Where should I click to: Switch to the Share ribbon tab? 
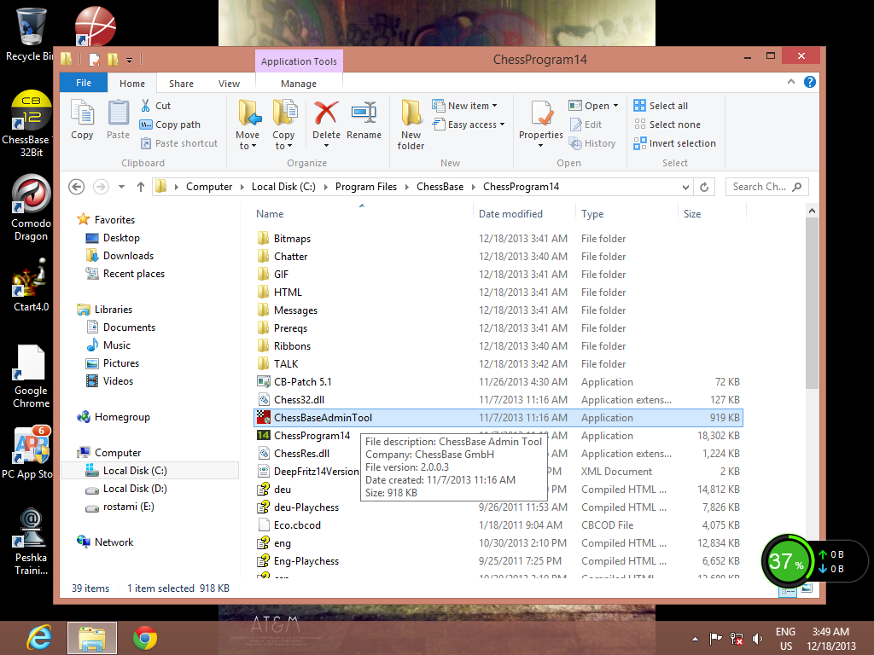pos(181,84)
